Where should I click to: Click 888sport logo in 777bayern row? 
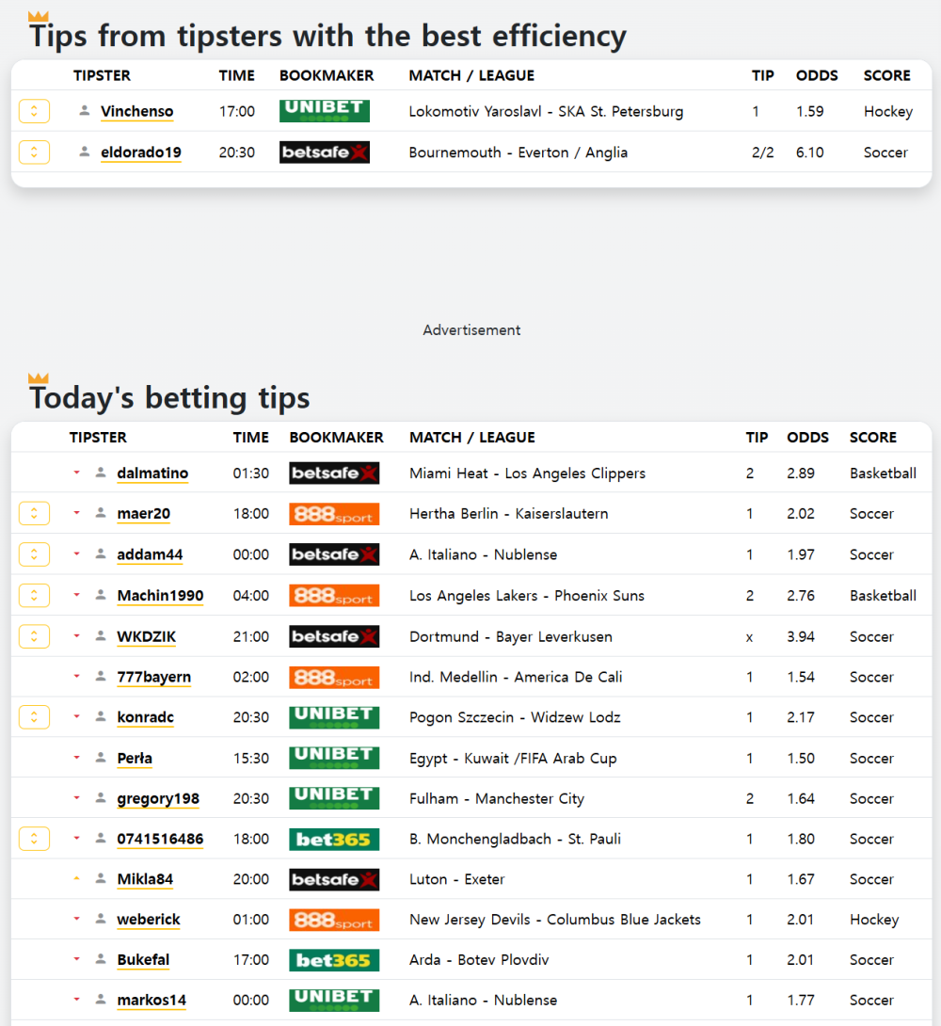[334, 677]
